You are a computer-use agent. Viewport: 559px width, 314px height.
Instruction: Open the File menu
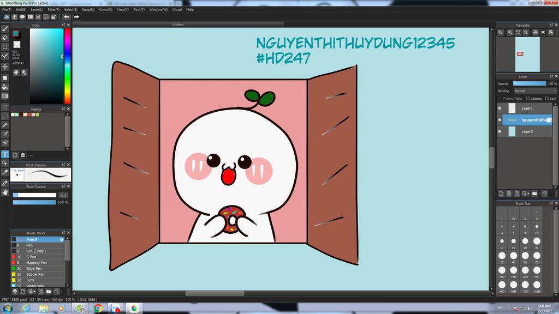pos(7,10)
